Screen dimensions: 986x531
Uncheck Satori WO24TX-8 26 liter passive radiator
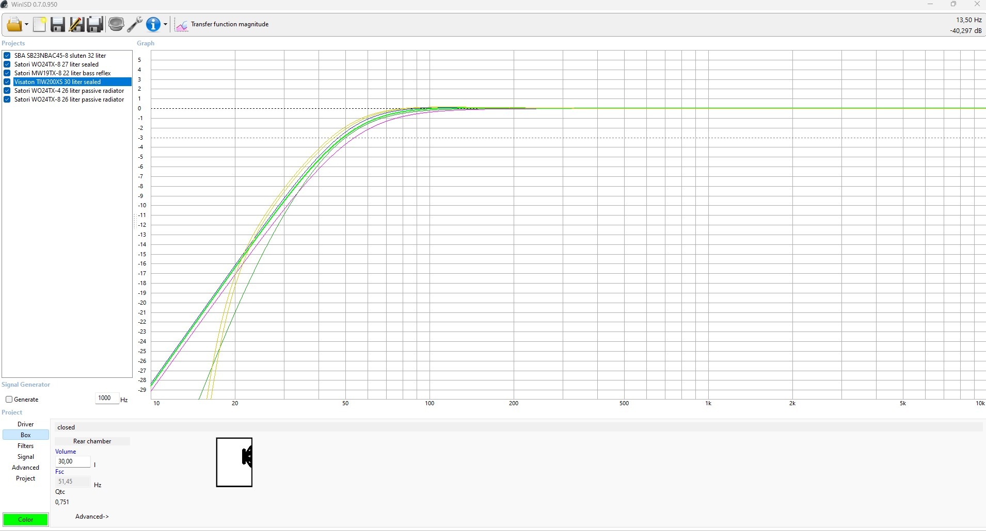pos(7,99)
